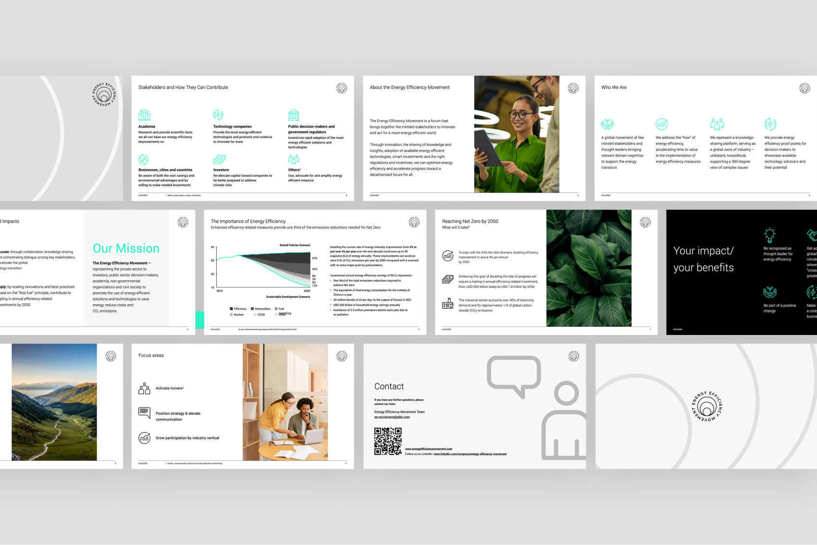Screen dimensions: 817x545
Task: Click the Academia building icon
Action: click(144, 115)
